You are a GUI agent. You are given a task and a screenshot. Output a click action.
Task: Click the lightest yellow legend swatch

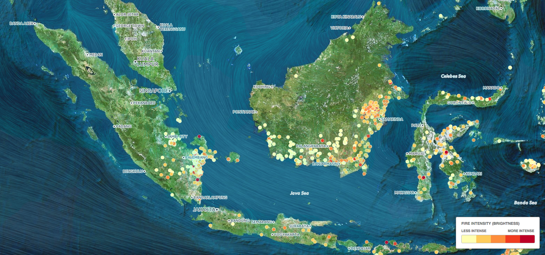(469, 239)
